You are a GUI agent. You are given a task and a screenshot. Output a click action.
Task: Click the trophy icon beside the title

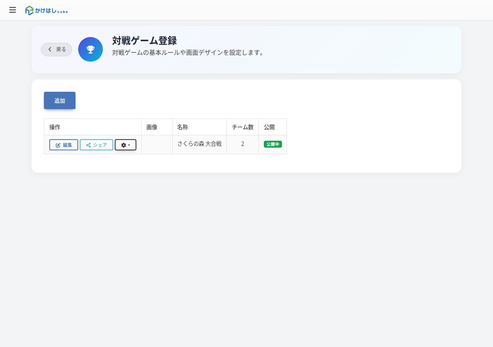coord(91,49)
